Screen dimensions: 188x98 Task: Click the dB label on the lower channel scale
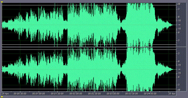coord(179,90)
